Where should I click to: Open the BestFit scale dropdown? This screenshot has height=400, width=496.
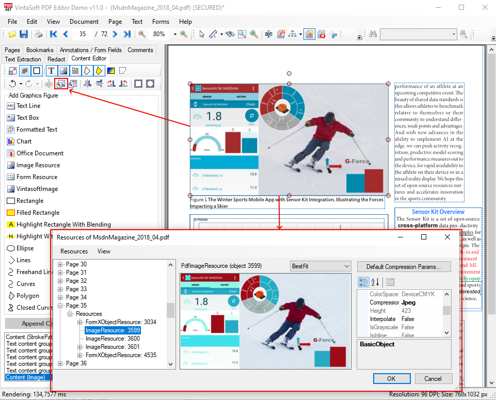coord(321,266)
